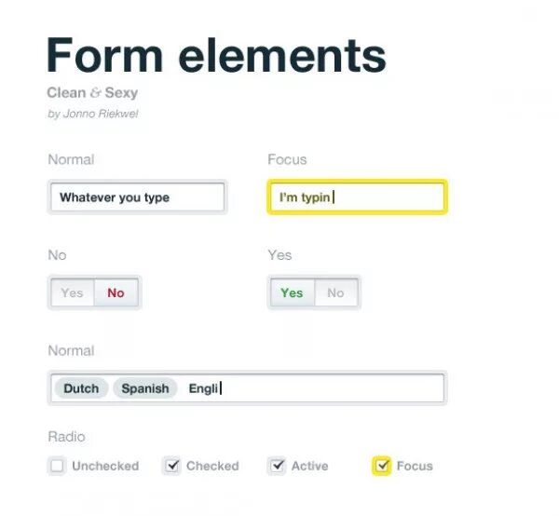The width and height of the screenshot is (559, 516).
Task: Toggle the Active checkbox
Action: point(277,466)
